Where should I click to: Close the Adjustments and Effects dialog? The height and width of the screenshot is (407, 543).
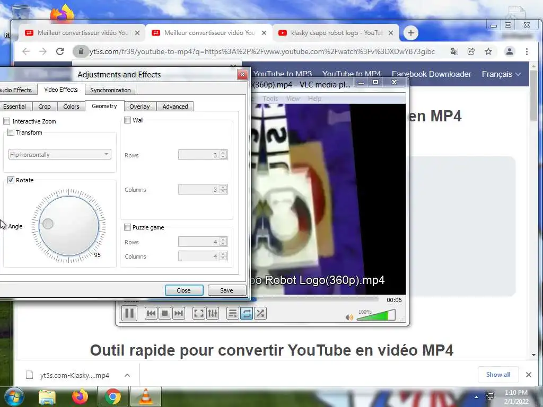pyautogui.click(x=184, y=290)
